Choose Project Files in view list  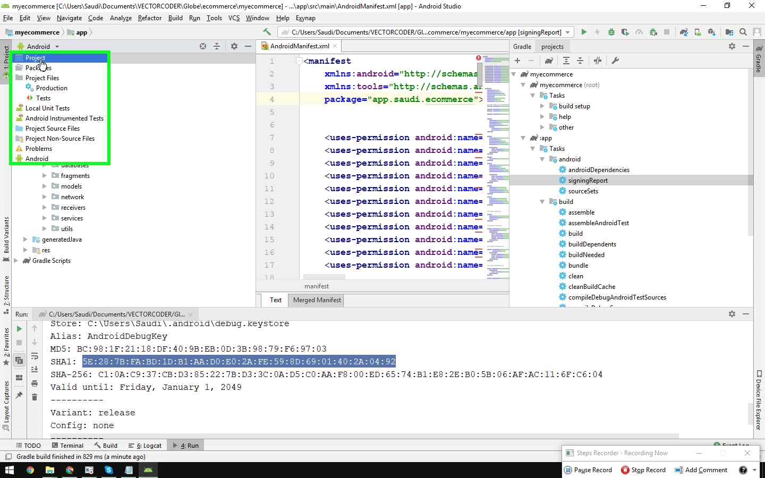60,78
